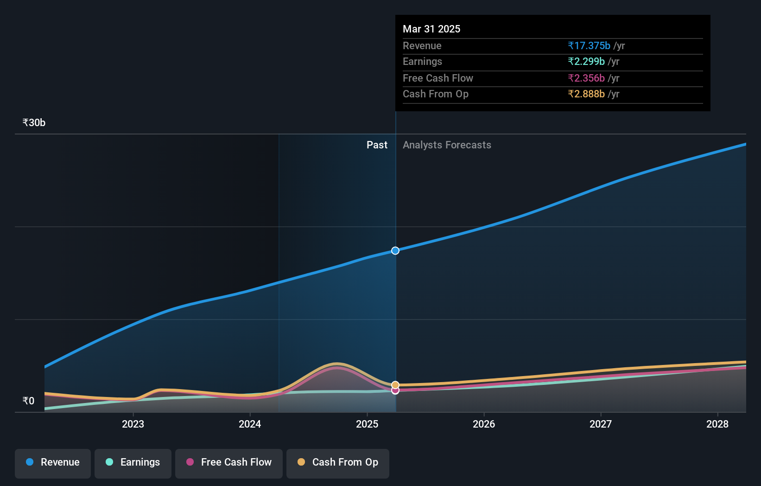Click the Free Cash Flow pink data point
The height and width of the screenshot is (486, 761).
395,390
